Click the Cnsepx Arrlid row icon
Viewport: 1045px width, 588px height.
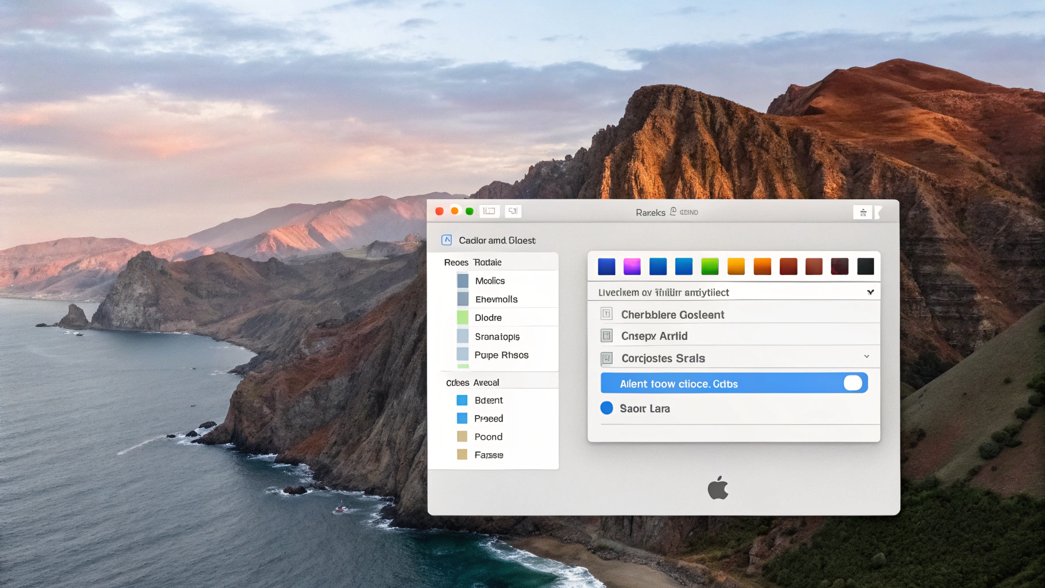606,336
